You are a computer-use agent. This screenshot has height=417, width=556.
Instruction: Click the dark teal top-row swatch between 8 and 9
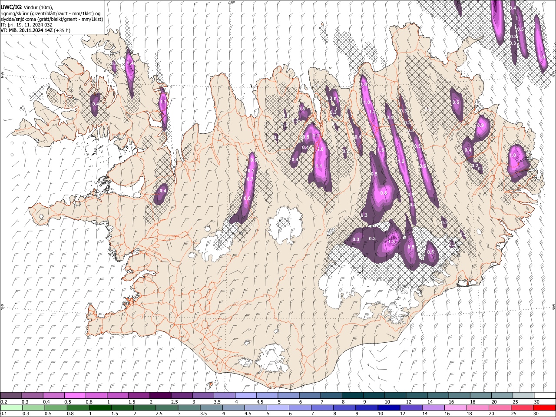352,395
